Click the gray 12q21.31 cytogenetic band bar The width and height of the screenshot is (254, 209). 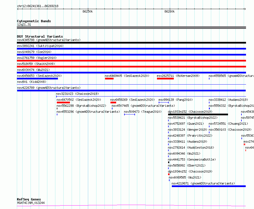pyautogui.click(x=131, y=28)
